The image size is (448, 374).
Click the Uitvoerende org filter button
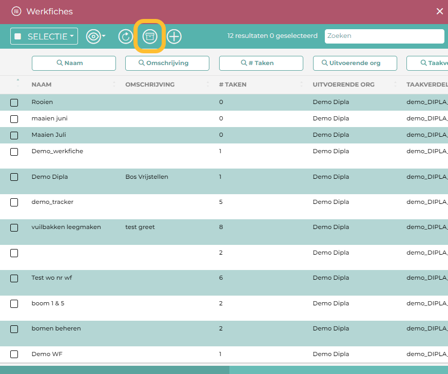pos(355,63)
